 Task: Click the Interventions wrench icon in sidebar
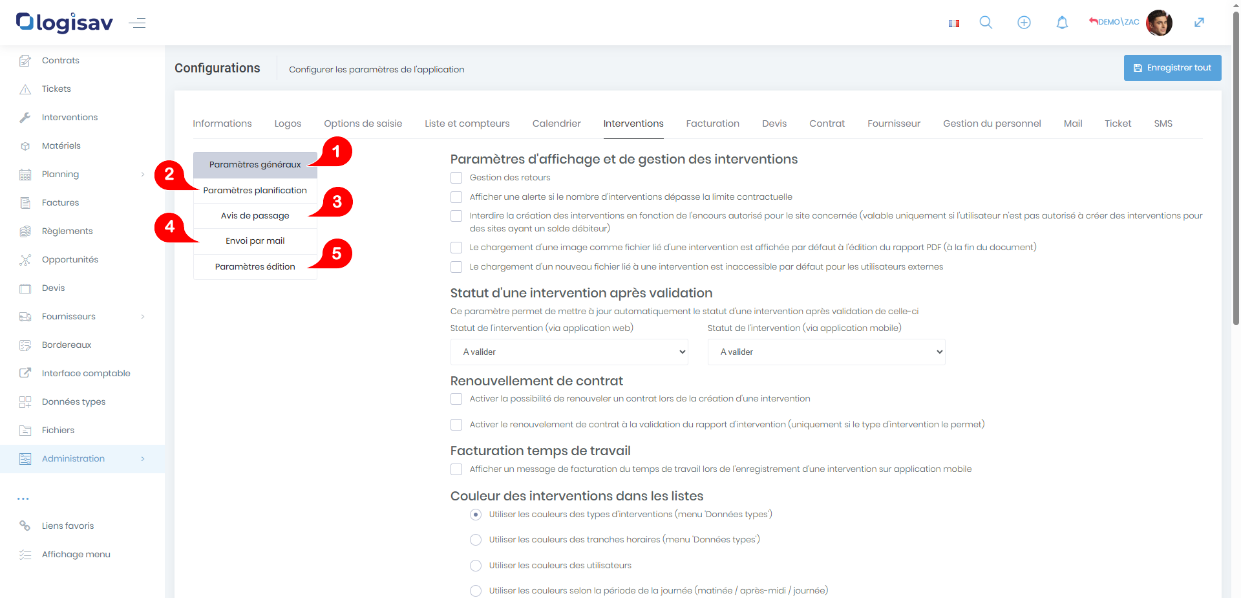click(x=25, y=118)
